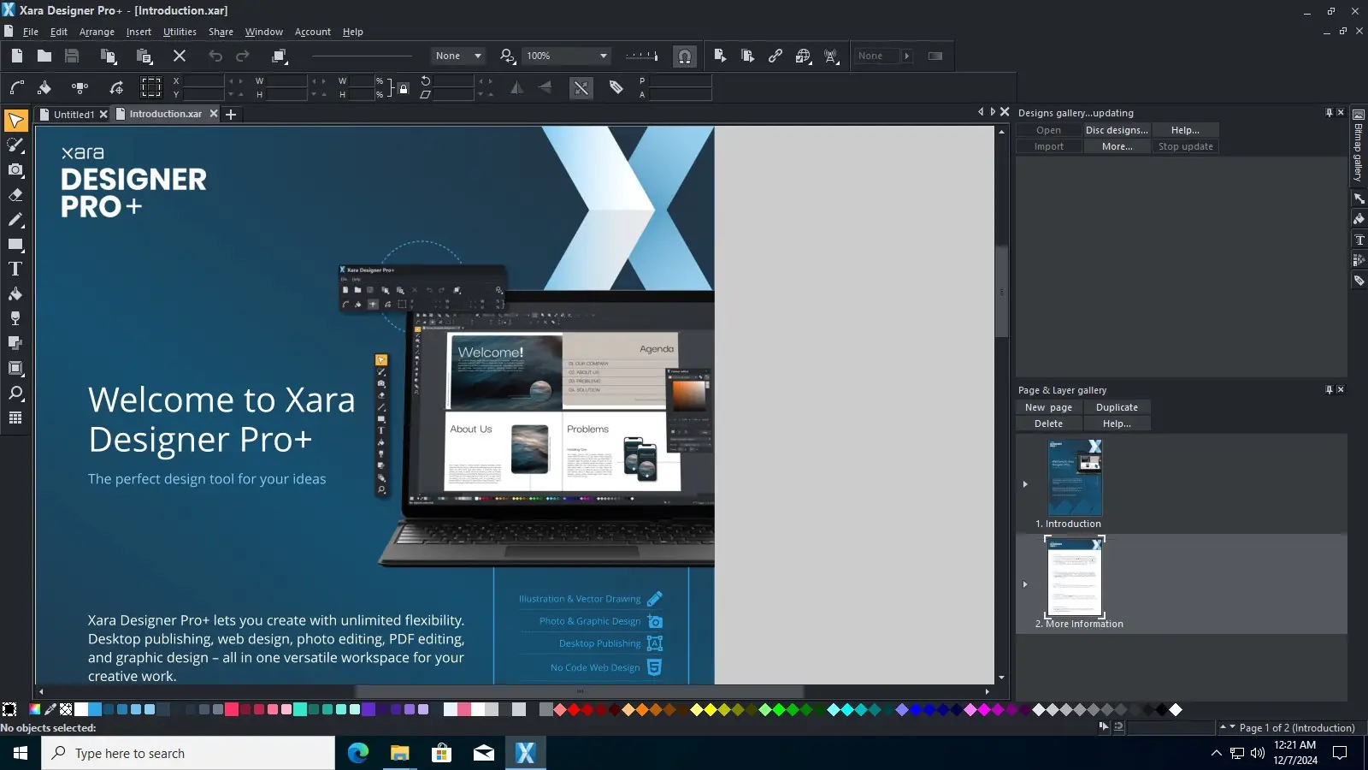Pick the bright red diamond color swatch
This screenshot has height=770, width=1368.
(574, 709)
